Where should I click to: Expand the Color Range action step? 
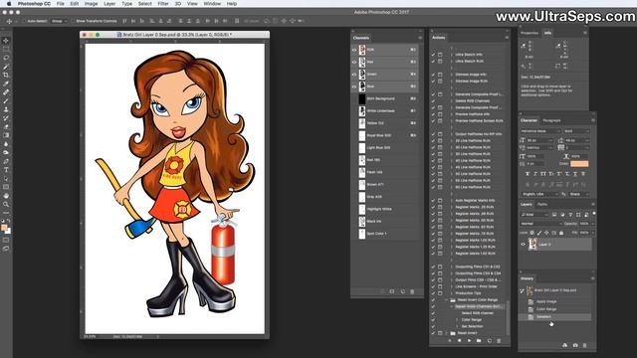tap(457, 320)
